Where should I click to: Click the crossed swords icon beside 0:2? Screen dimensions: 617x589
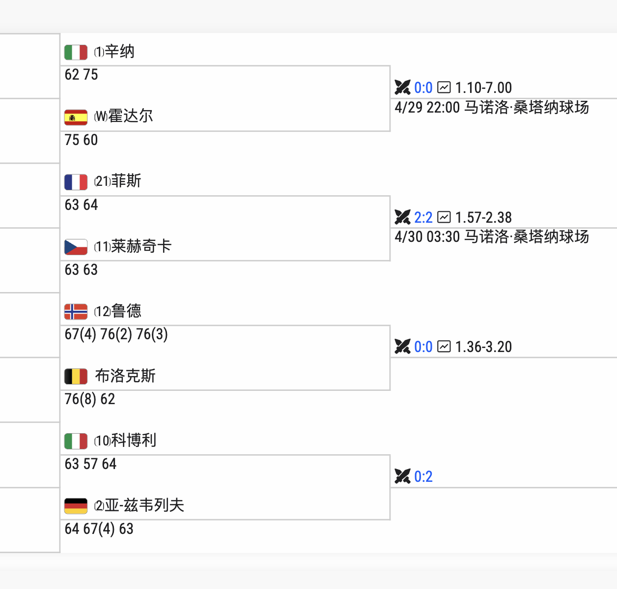tap(402, 476)
